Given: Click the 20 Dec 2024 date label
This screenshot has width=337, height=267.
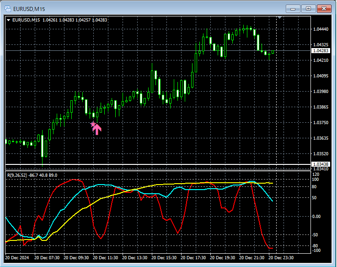Looking at the screenshot, I should pos(17,258).
